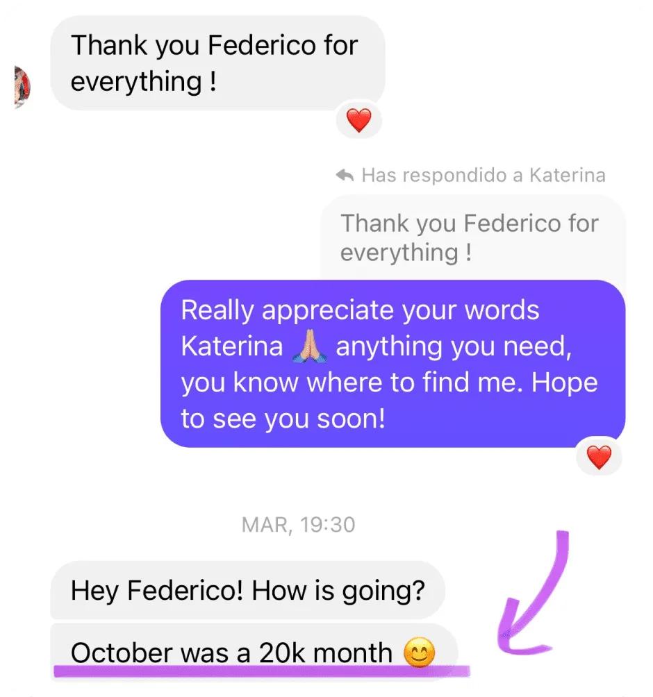Tap heart reaction on purple reply bubble
The height and width of the screenshot is (697, 653).
tap(599, 457)
